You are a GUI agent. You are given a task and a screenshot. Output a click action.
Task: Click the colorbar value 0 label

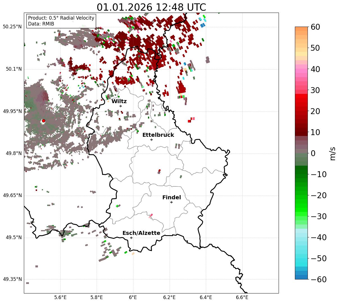point(313,153)
